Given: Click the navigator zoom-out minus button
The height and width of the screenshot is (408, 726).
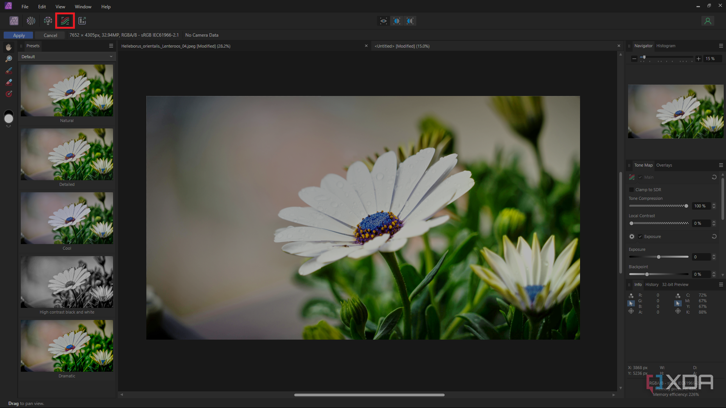Looking at the screenshot, I should click(634, 59).
